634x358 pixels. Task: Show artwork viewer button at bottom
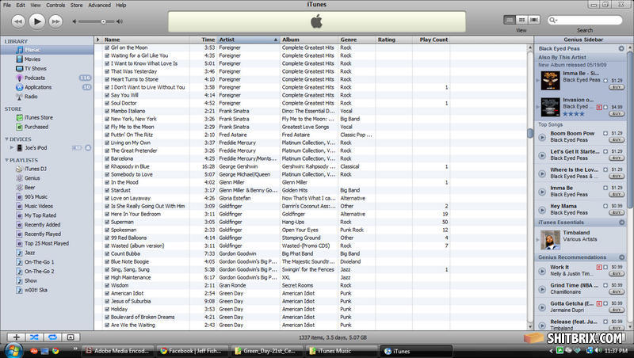[71, 337]
